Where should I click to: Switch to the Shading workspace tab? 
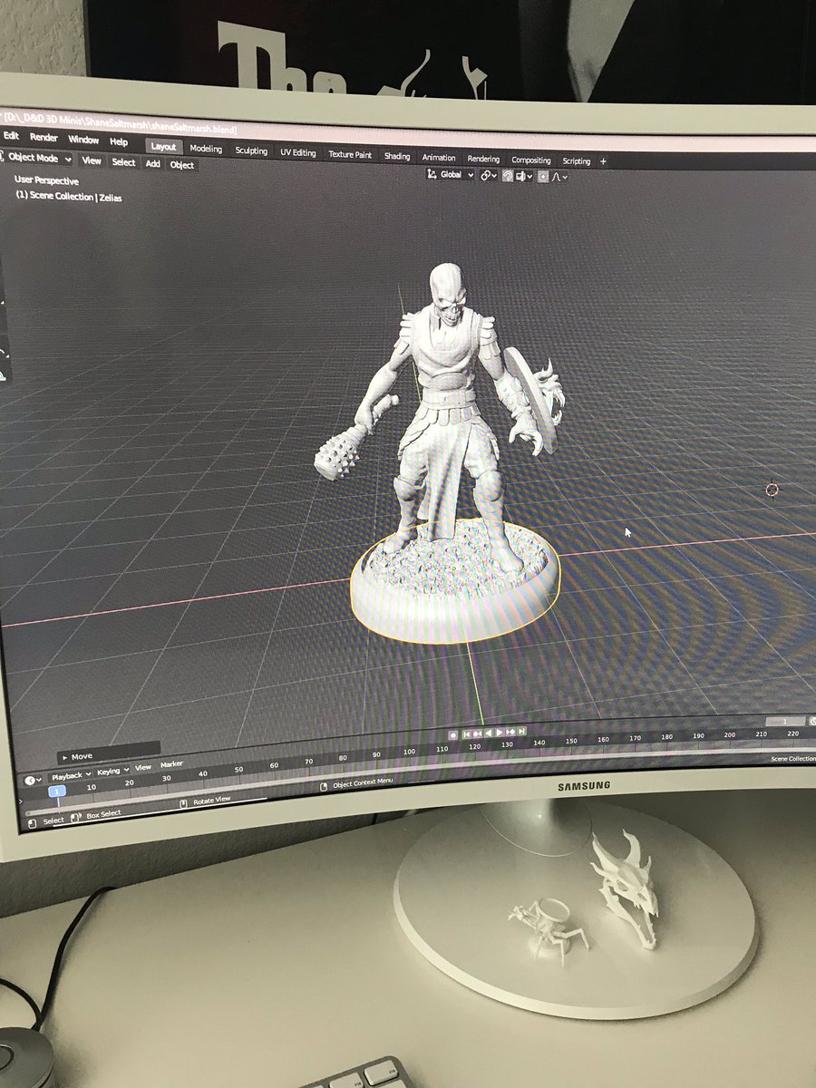coord(397,156)
